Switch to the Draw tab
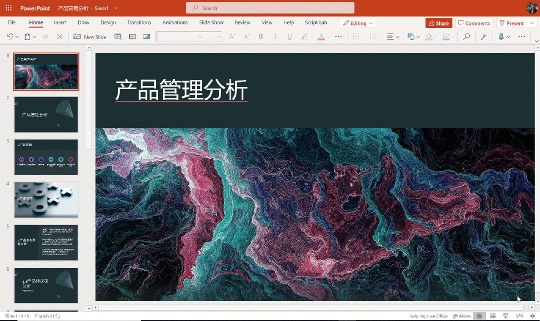 [x=83, y=22]
